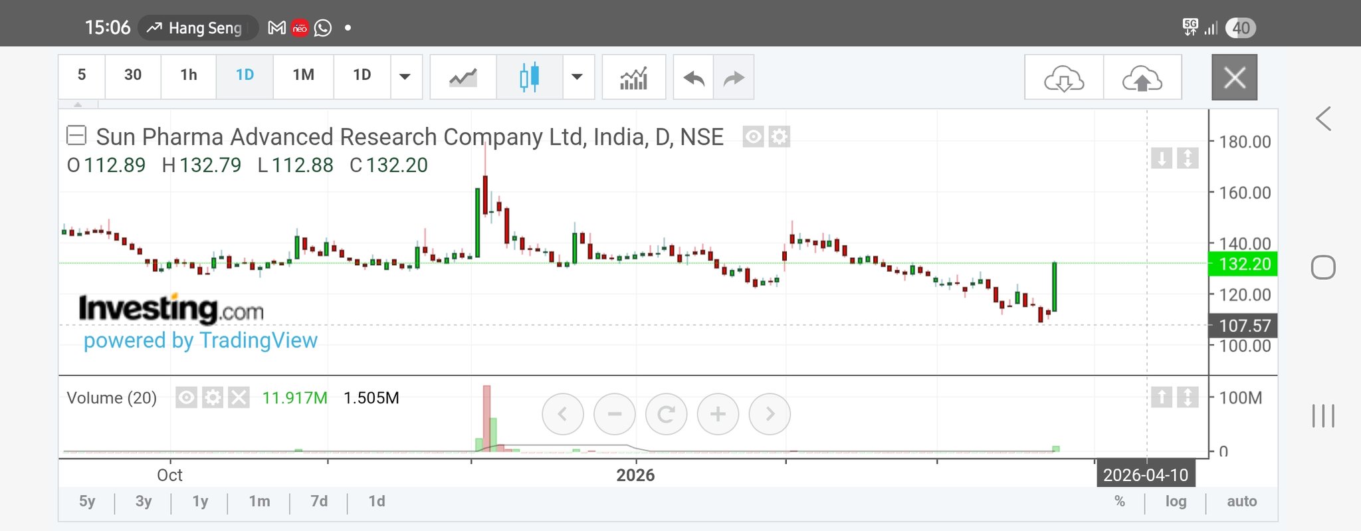
Task: Click the green 132.20 current price label
Action: point(1243,264)
